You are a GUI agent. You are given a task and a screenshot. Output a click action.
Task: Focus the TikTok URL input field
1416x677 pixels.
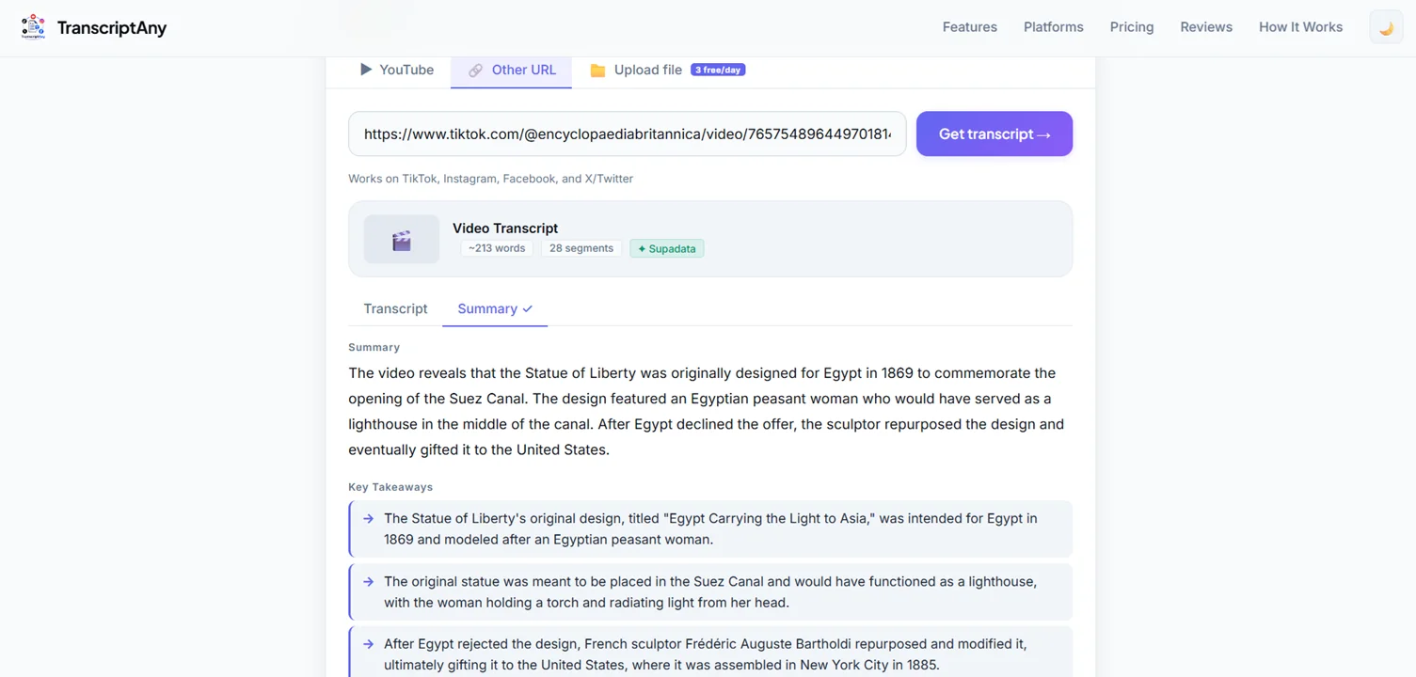(x=627, y=134)
